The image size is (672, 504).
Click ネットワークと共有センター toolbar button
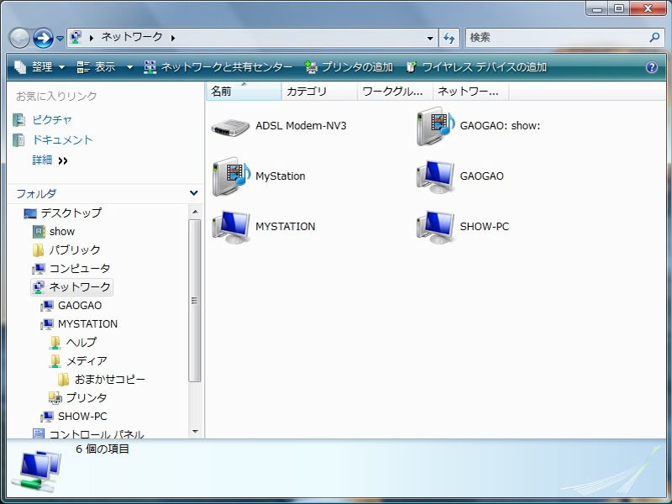point(218,67)
